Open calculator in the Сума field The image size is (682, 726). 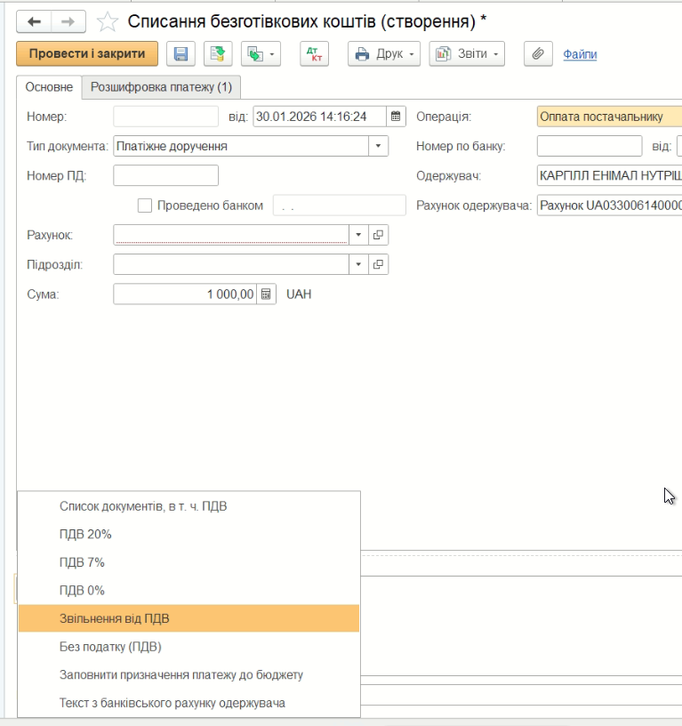tap(266, 294)
